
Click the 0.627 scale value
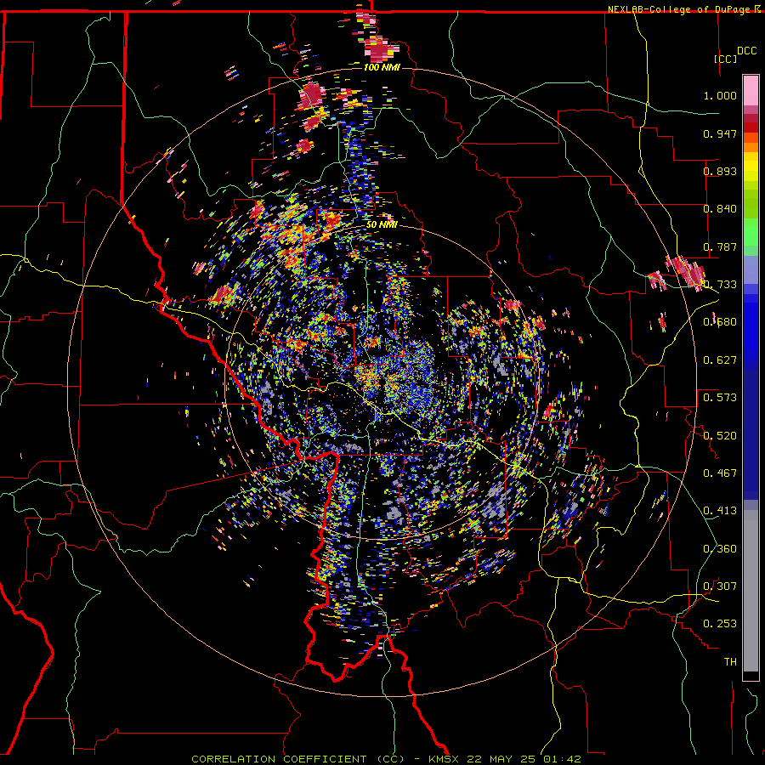[720, 360]
